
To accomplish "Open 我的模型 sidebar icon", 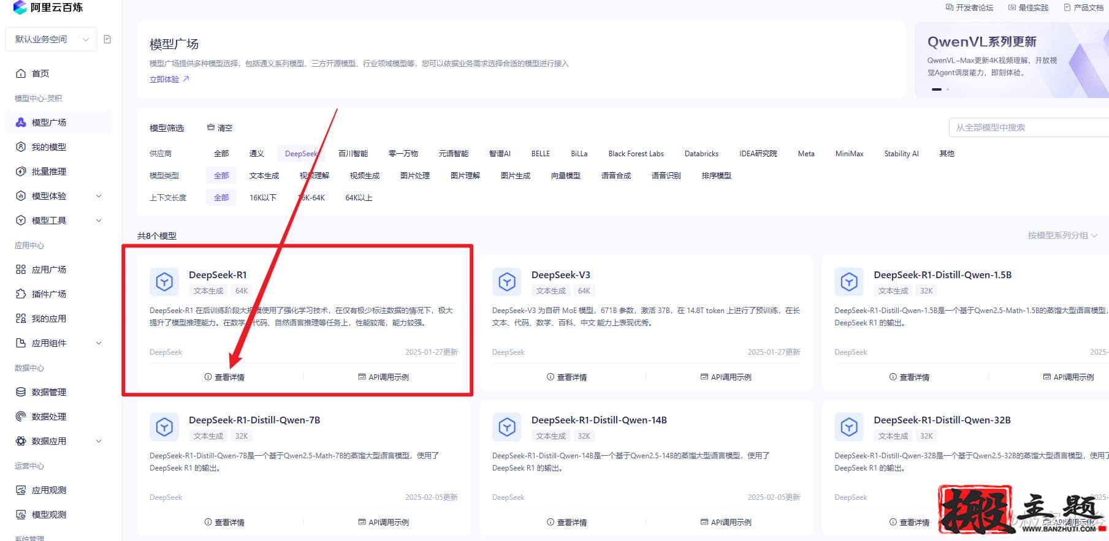I will [21, 147].
